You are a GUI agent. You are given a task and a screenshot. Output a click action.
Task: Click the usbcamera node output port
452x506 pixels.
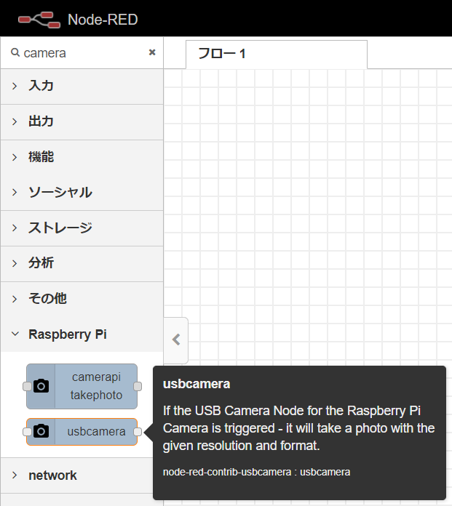(138, 432)
